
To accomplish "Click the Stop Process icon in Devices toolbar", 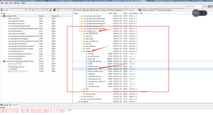I will coord(47,10).
